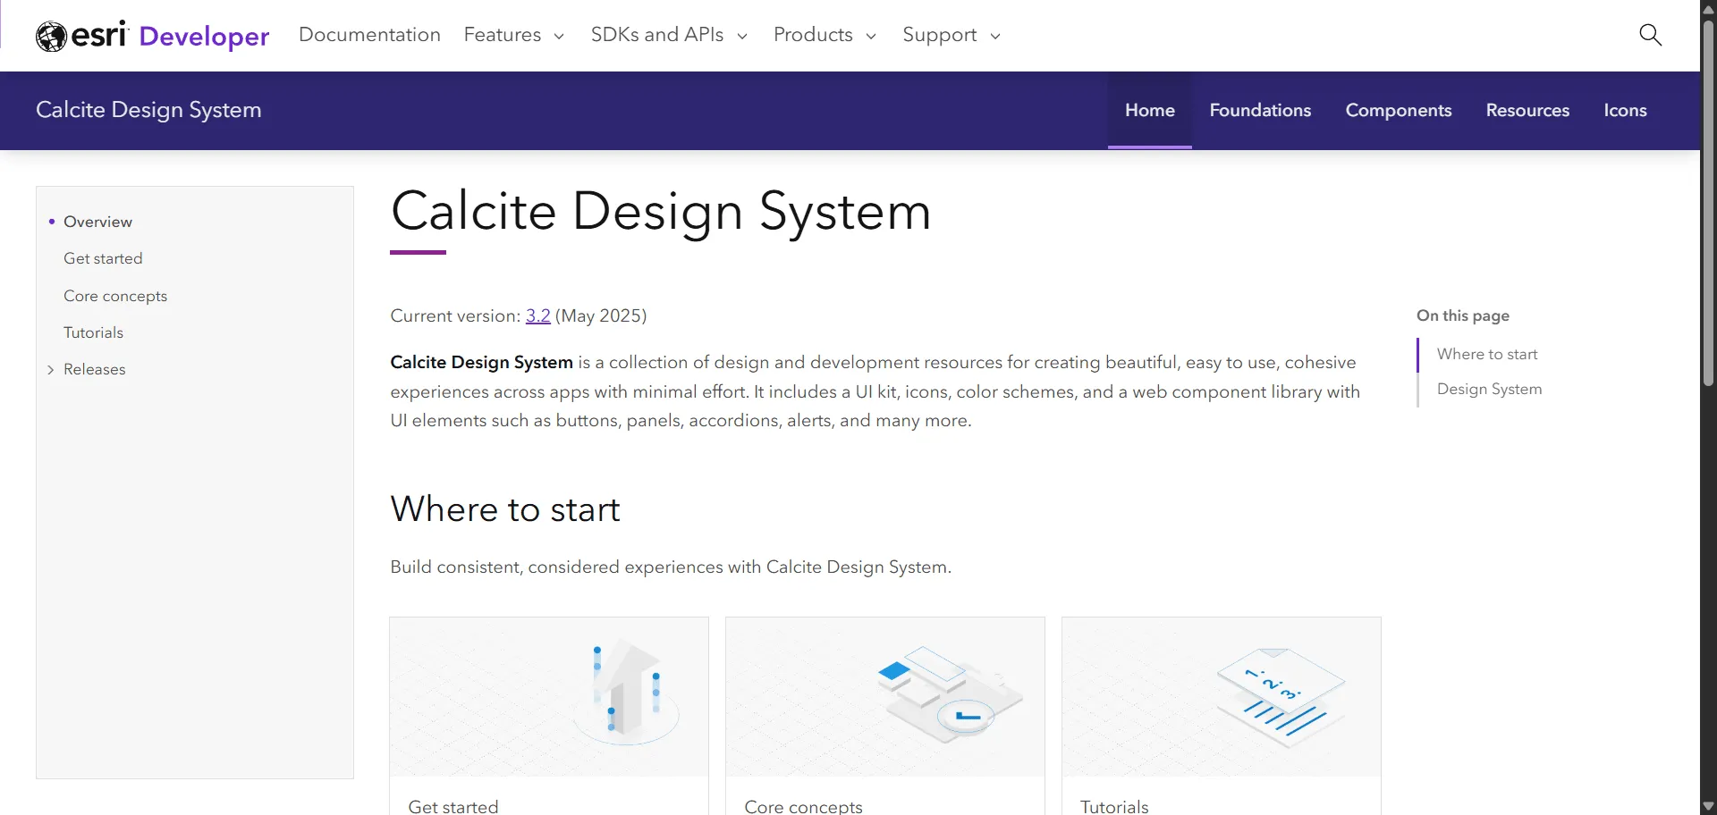Screen dimensions: 1717x815
Task: Click the Where to start heading
Action: pyautogui.click(x=505, y=509)
